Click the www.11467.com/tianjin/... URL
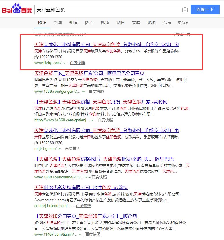Viewport: 224px width, 240px height. (x=56, y=234)
